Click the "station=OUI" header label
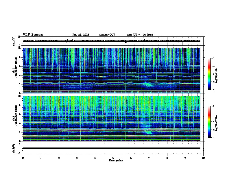The width and height of the screenshot is (229, 177). [107, 35]
